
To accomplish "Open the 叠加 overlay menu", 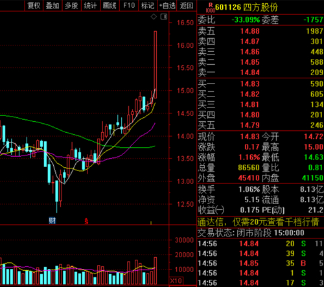I will (x=52, y=5).
